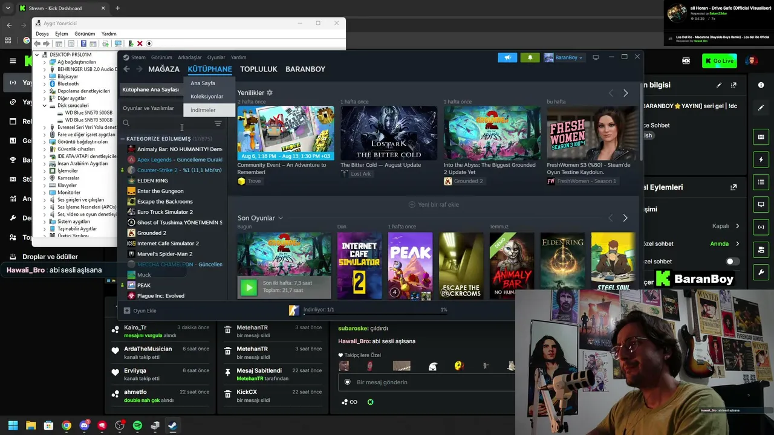Open the Lost Ark Bitter Cold news thumbnail
This screenshot has height=435, width=774.
pyautogui.click(x=389, y=133)
